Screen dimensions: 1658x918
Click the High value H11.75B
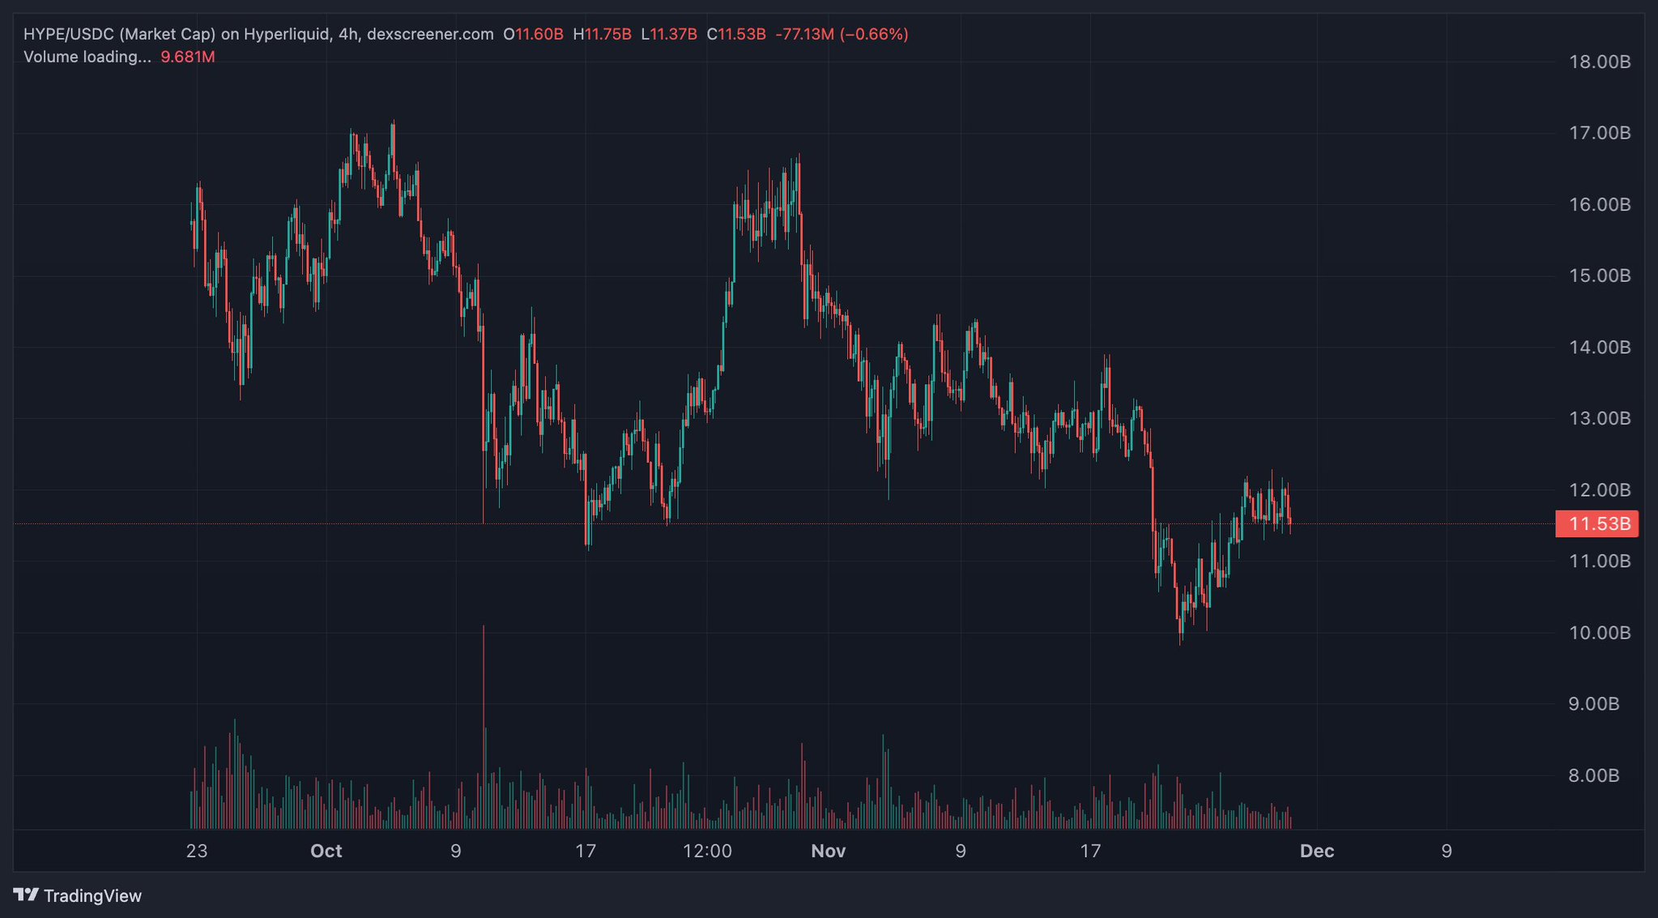point(602,34)
